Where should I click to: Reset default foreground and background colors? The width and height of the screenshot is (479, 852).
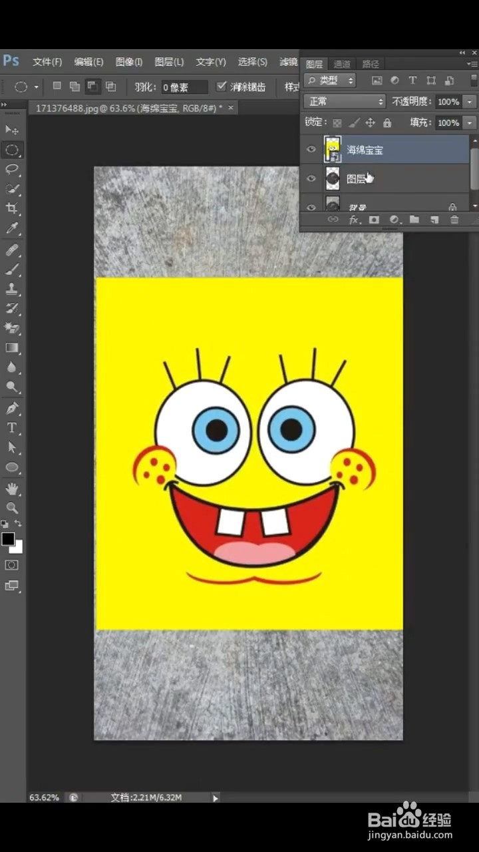coord(5,525)
